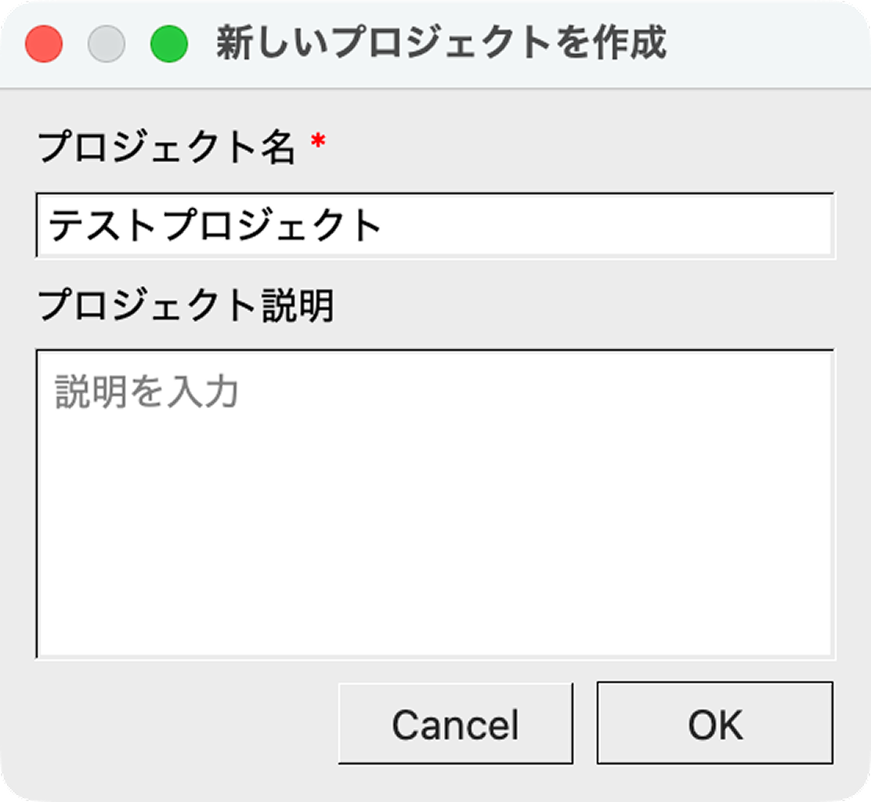Click between Cancel and OK buttons
The height and width of the screenshot is (802, 871).
tap(586, 723)
